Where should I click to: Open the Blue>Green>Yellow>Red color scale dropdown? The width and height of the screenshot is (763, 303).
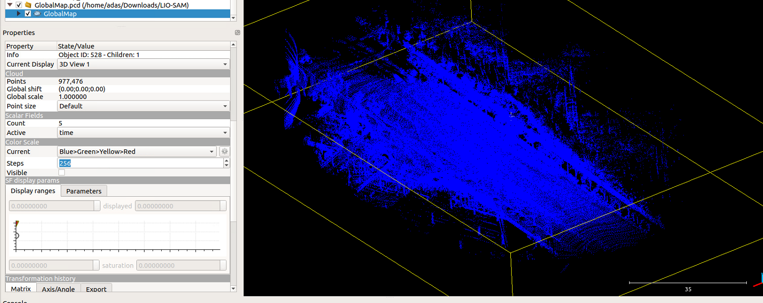(x=137, y=152)
